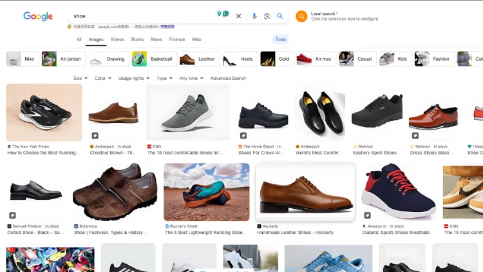Start voice search with microphone icon
483x272 pixels.
(254, 16)
